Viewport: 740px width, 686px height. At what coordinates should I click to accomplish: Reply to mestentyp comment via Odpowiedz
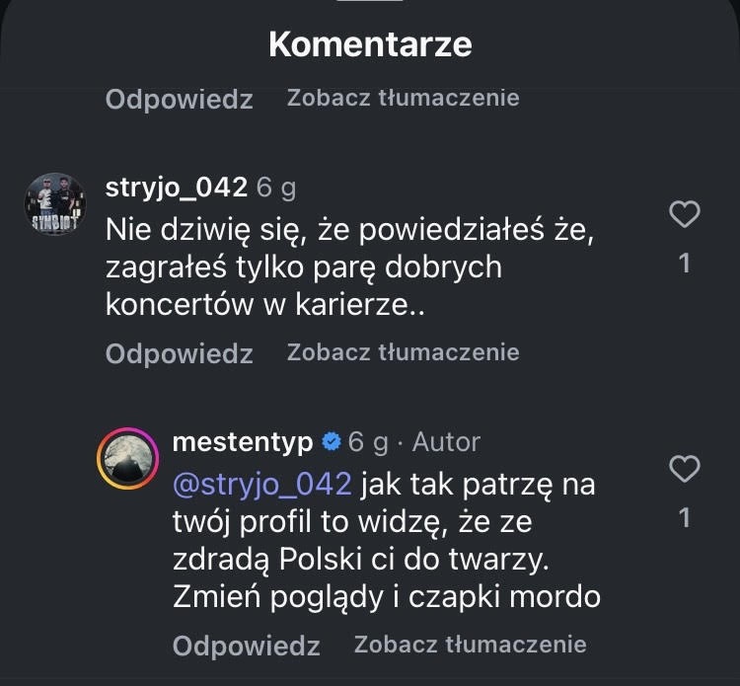(x=246, y=646)
